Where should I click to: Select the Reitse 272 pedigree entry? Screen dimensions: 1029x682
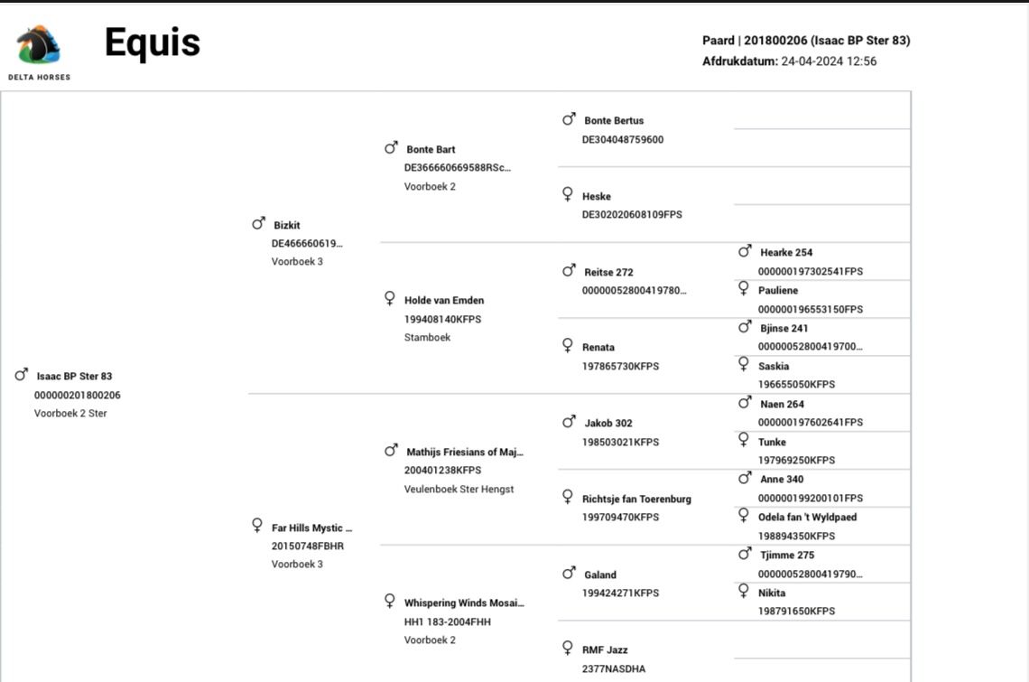tap(608, 272)
